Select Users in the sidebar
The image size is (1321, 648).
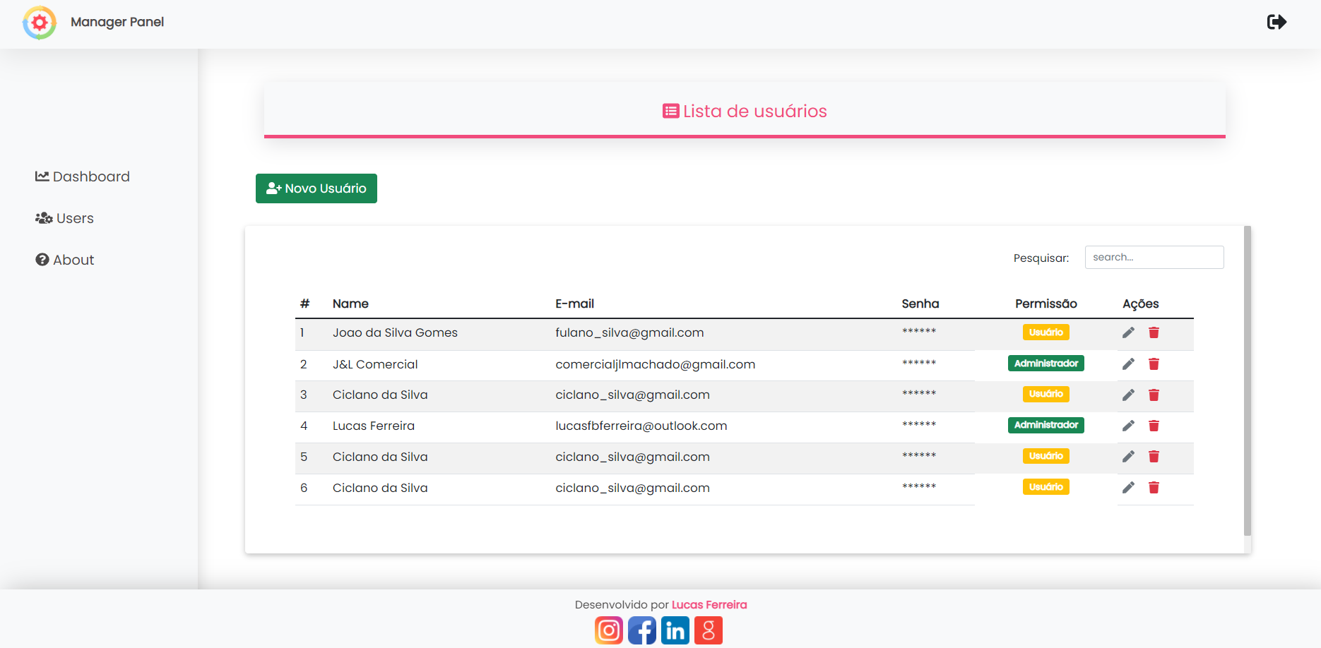pos(64,218)
